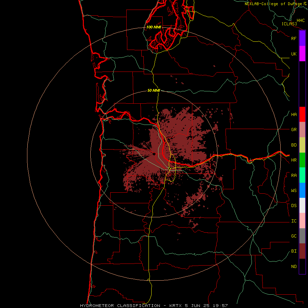Image resolution: width=308 pixels, height=308 pixels.
Task: Click the HYDROMETEOR CLASSIFICATION caption text
Action: tap(120, 306)
